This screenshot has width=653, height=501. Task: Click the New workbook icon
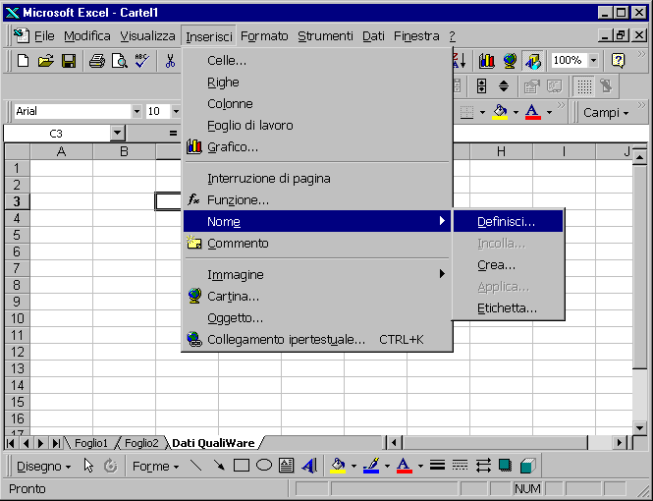[23, 61]
